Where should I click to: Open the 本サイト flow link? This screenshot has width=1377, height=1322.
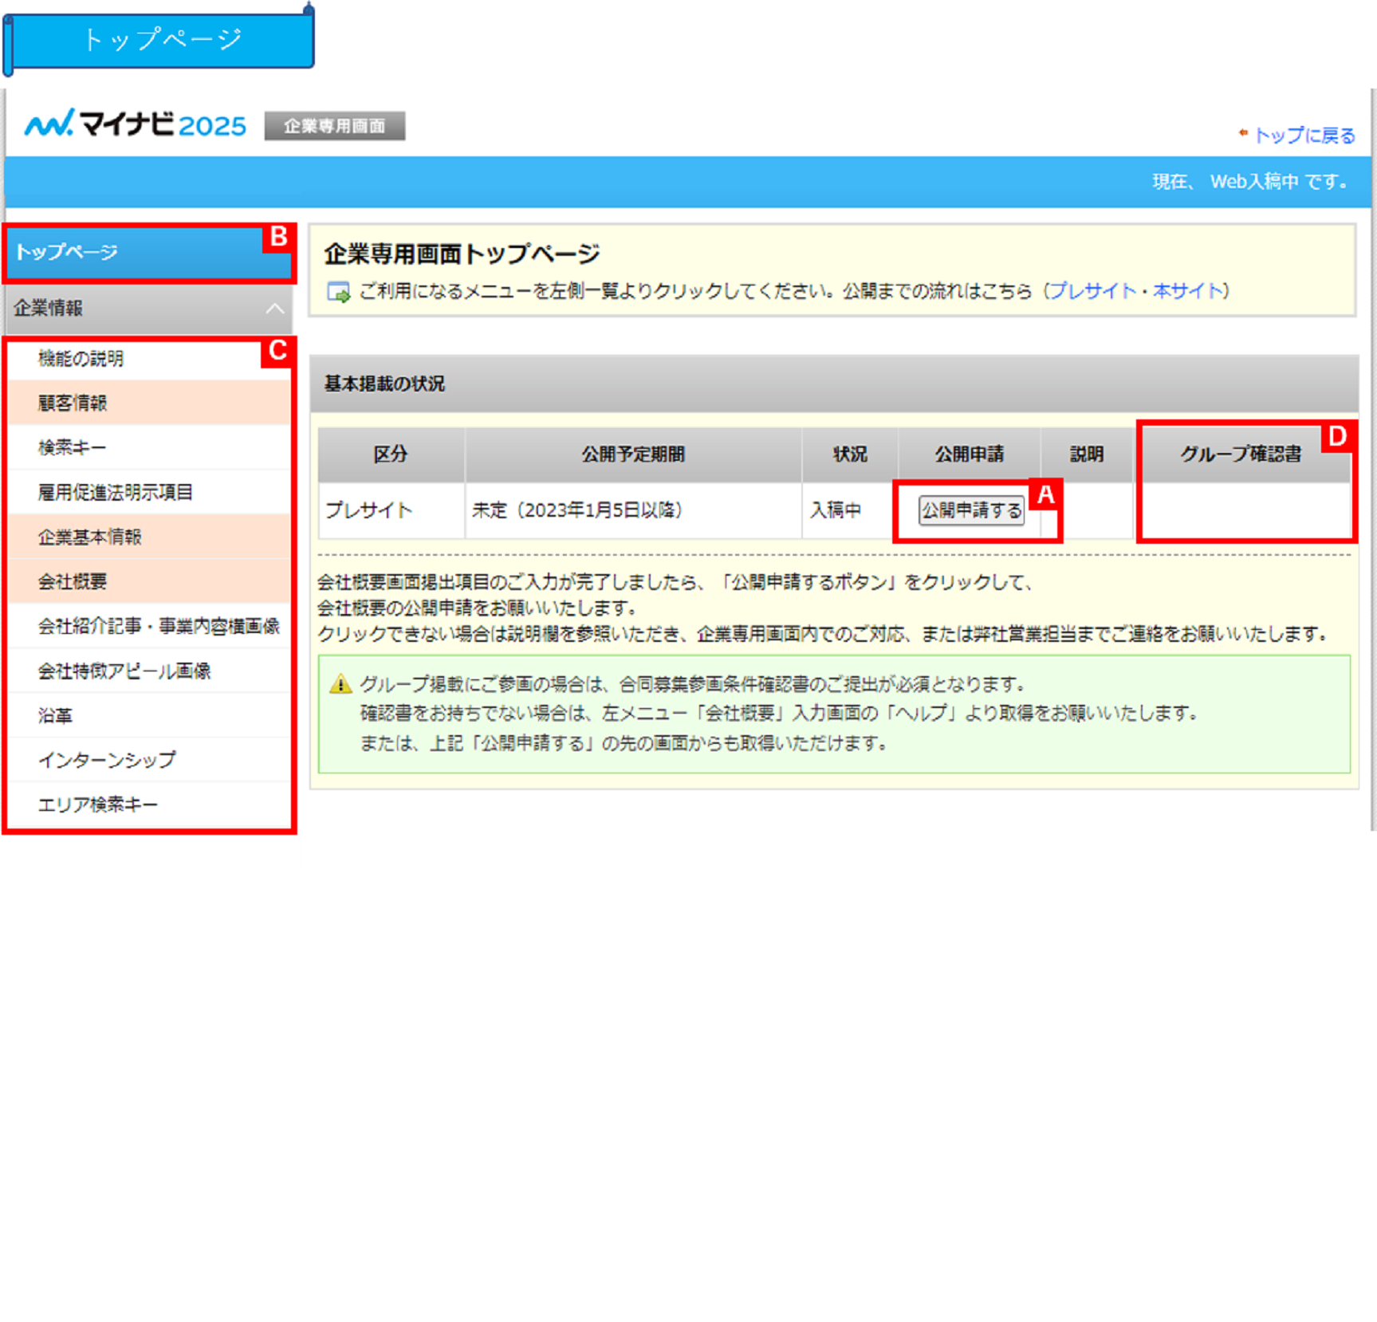[1188, 291]
